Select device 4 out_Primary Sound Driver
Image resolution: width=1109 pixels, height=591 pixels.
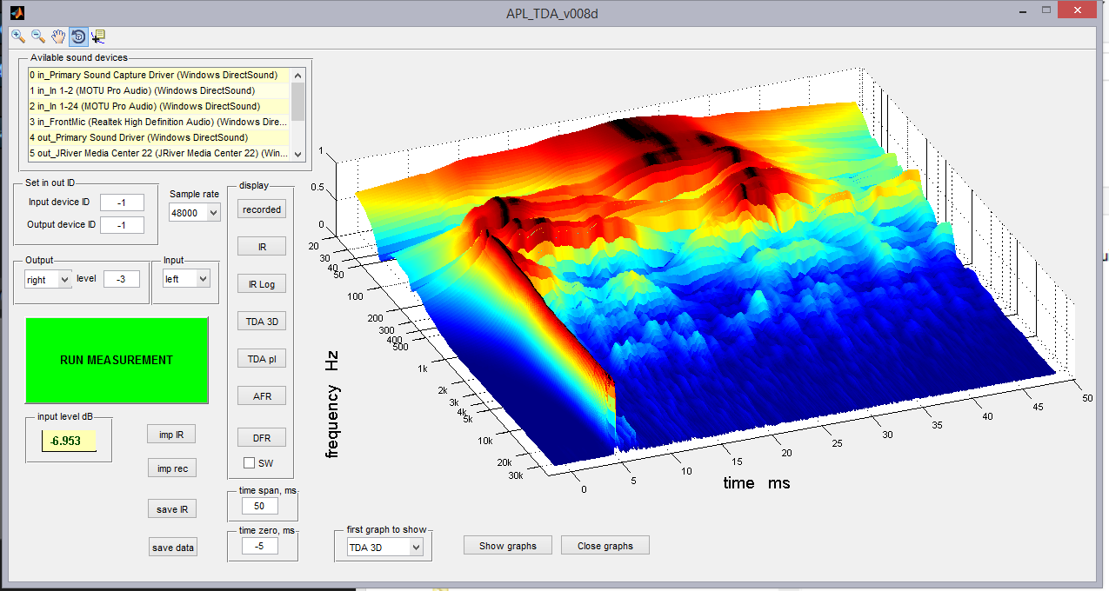[x=159, y=137]
